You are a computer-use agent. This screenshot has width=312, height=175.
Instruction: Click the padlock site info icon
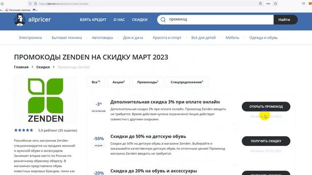[36, 3]
